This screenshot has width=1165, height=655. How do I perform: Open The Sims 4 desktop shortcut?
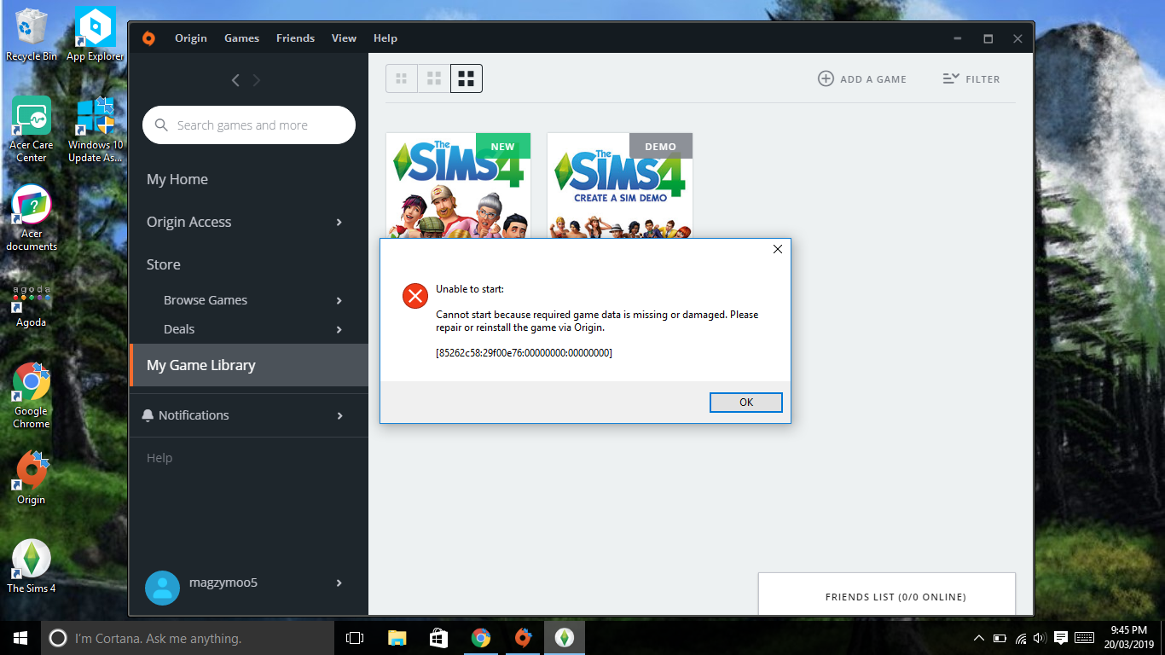[x=32, y=566]
